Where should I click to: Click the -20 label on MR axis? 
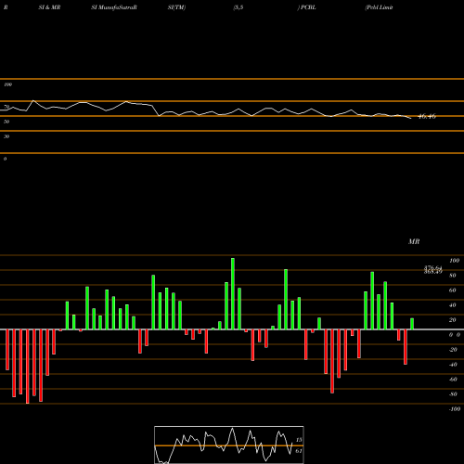click(453, 350)
